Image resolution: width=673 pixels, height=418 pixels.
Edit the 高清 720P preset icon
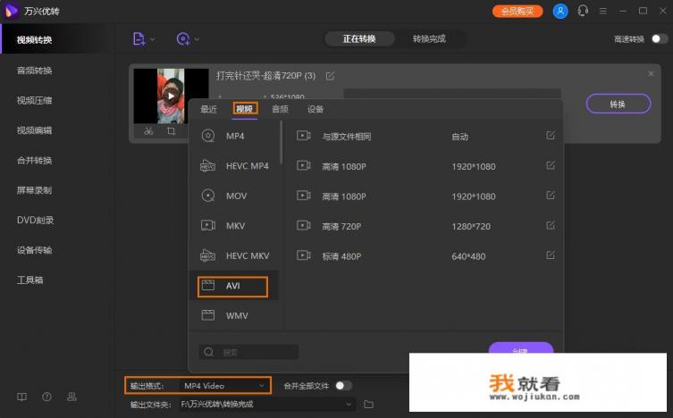(551, 225)
